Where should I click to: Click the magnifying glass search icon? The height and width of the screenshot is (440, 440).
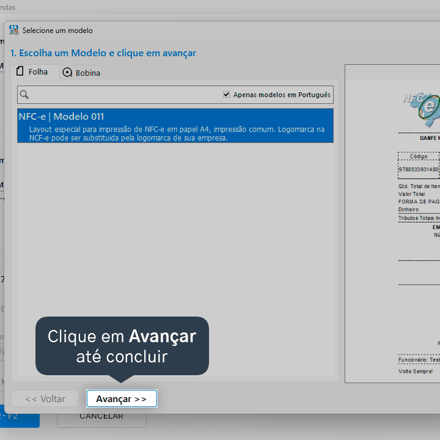tap(24, 95)
